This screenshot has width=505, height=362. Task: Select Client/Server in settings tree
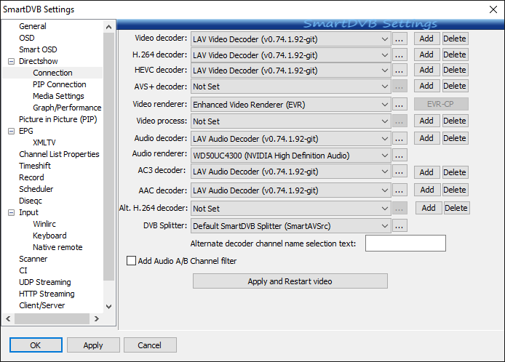(x=42, y=305)
